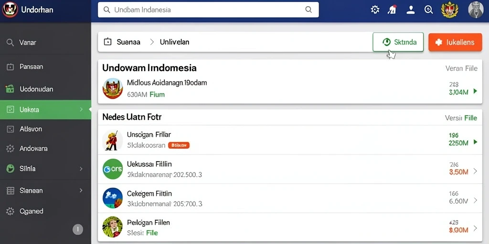Image resolution: width=489 pixels, height=244 pixels.
Task: Click the user profile icon in header
Action: (411, 10)
